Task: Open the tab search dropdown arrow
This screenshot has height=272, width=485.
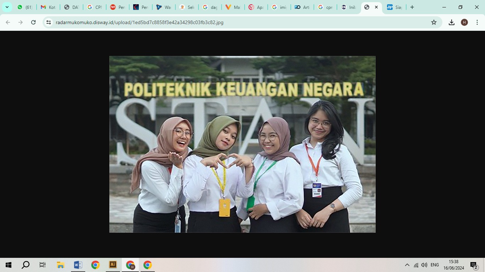Action: 7,7
